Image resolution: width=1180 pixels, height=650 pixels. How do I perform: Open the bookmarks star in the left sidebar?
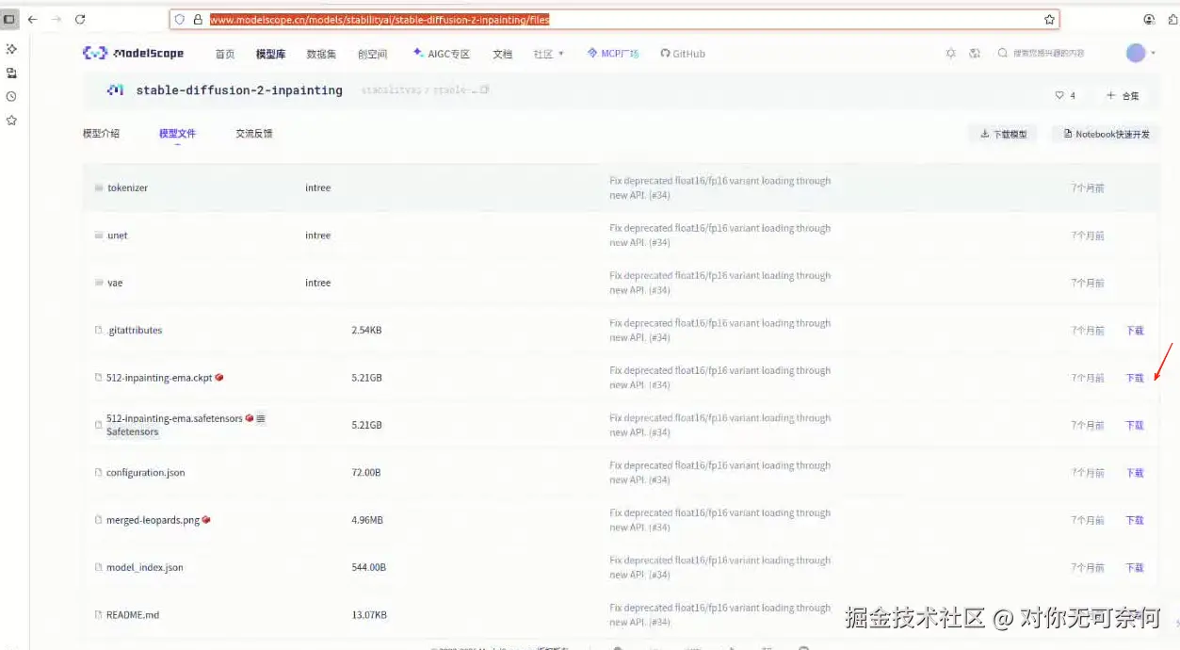click(11, 121)
